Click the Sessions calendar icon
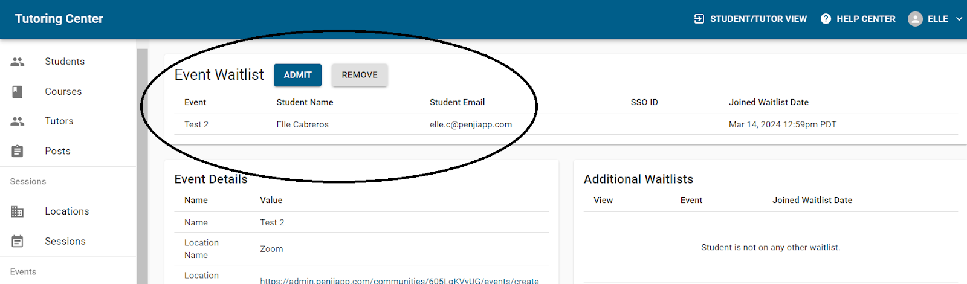The image size is (967, 284). tap(18, 242)
